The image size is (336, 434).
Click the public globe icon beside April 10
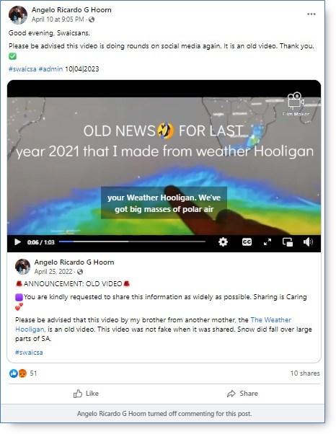[92, 19]
